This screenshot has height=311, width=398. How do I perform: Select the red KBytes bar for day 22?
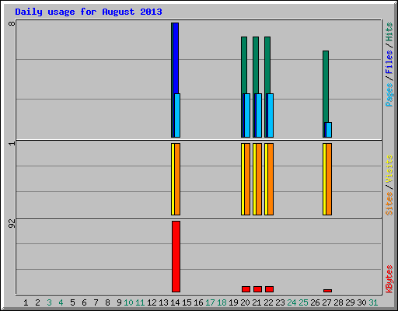click(x=269, y=289)
